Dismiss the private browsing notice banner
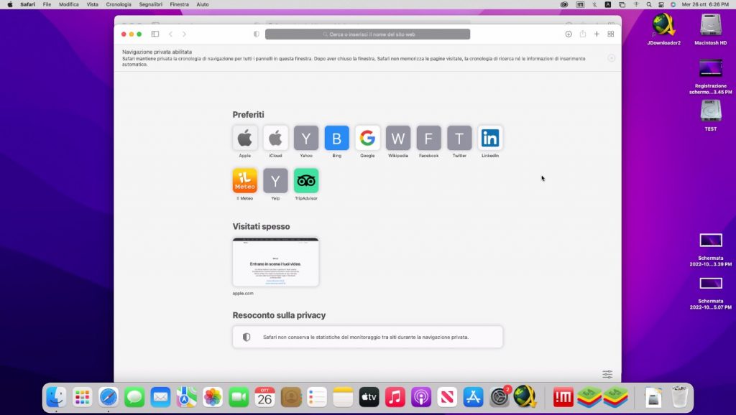Image resolution: width=736 pixels, height=415 pixels. [x=612, y=58]
